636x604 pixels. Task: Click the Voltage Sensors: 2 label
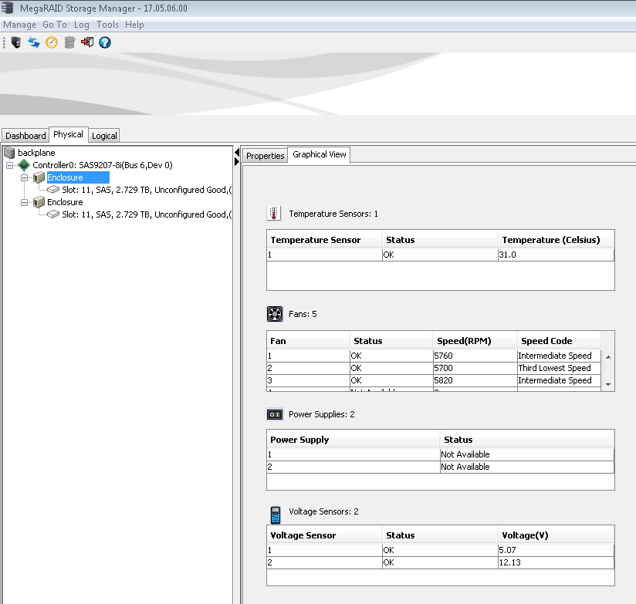click(323, 511)
